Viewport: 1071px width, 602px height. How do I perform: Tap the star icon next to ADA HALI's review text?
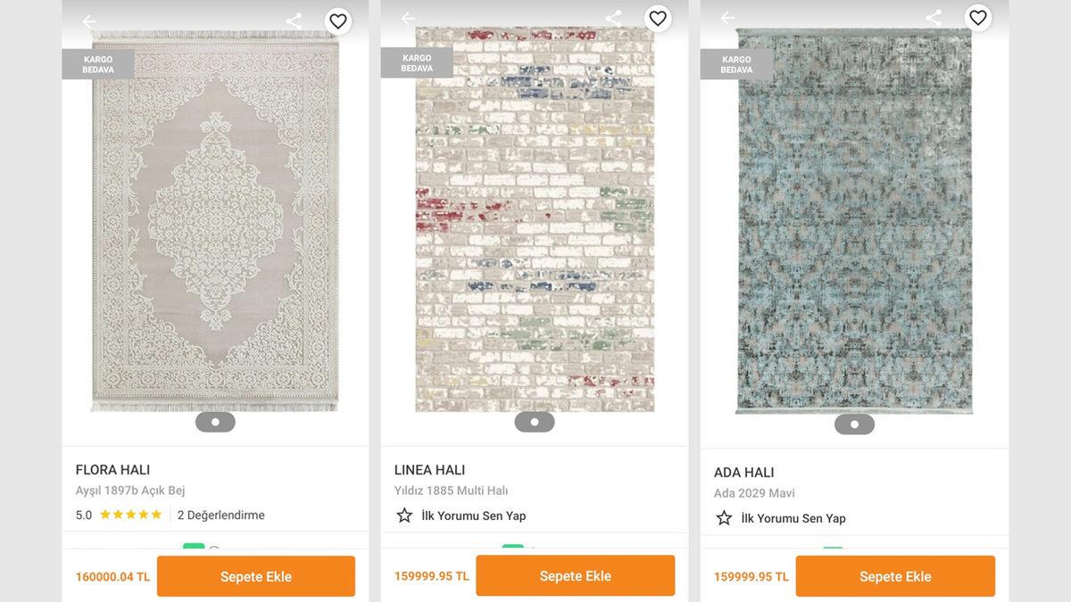(x=725, y=518)
